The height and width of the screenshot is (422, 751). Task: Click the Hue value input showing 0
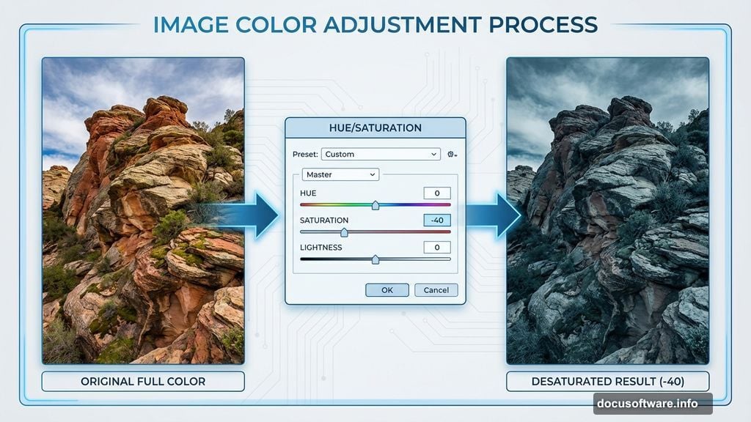[438, 193]
